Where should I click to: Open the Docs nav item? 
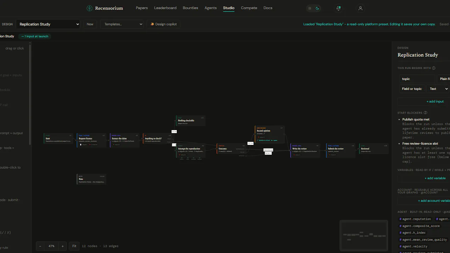[x=268, y=8]
